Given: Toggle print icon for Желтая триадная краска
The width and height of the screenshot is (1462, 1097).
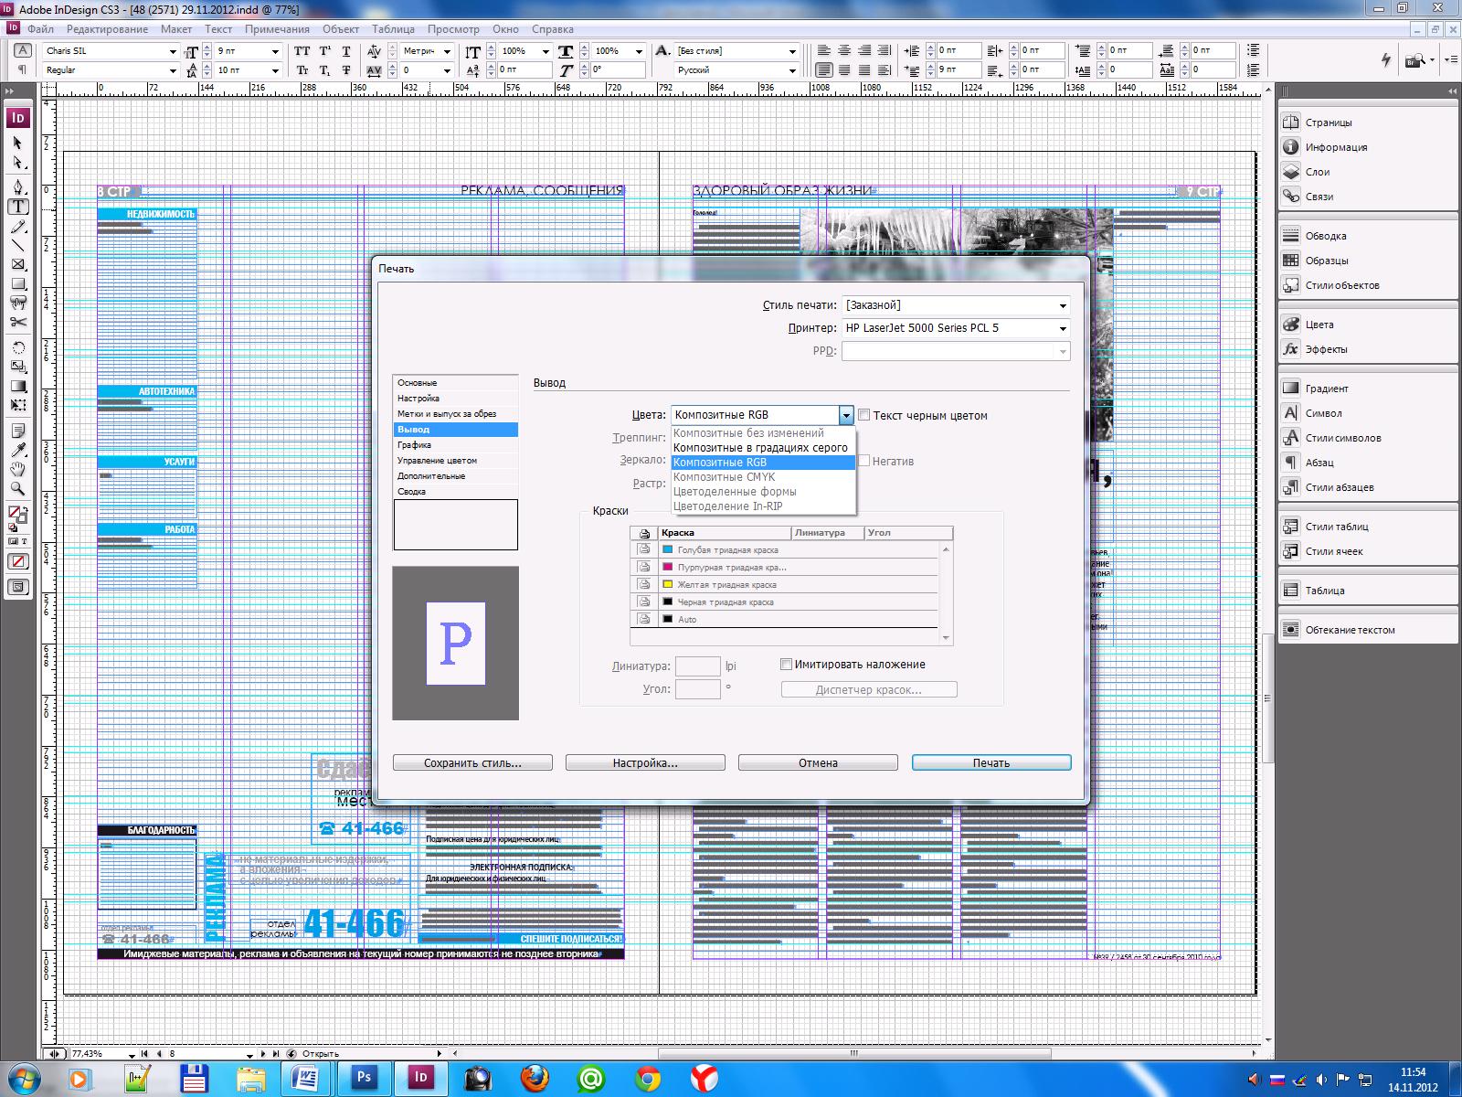Looking at the screenshot, I should 644,584.
